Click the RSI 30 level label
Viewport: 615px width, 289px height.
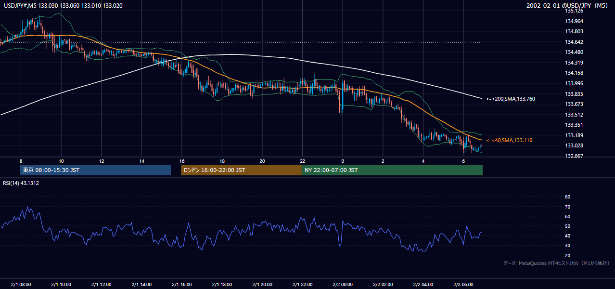[x=568, y=246]
